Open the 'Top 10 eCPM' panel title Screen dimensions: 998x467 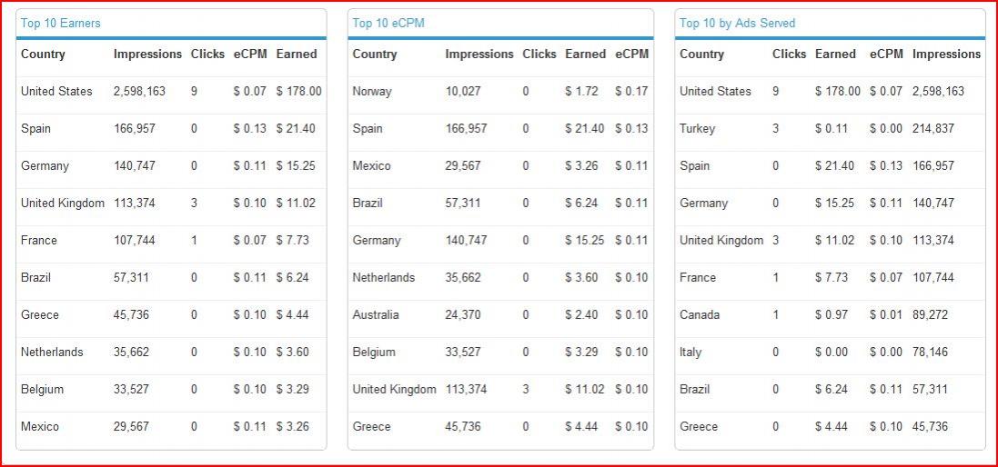point(388,23)
